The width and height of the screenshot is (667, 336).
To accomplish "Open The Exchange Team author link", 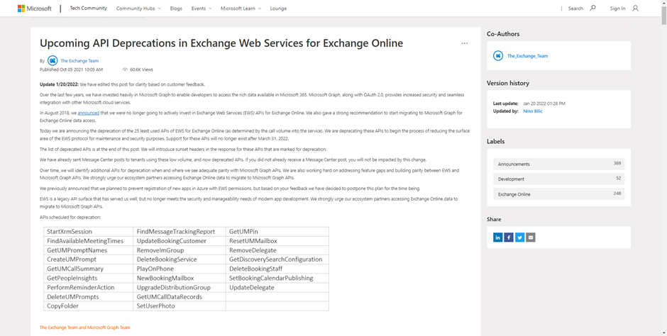I will 79,61.
